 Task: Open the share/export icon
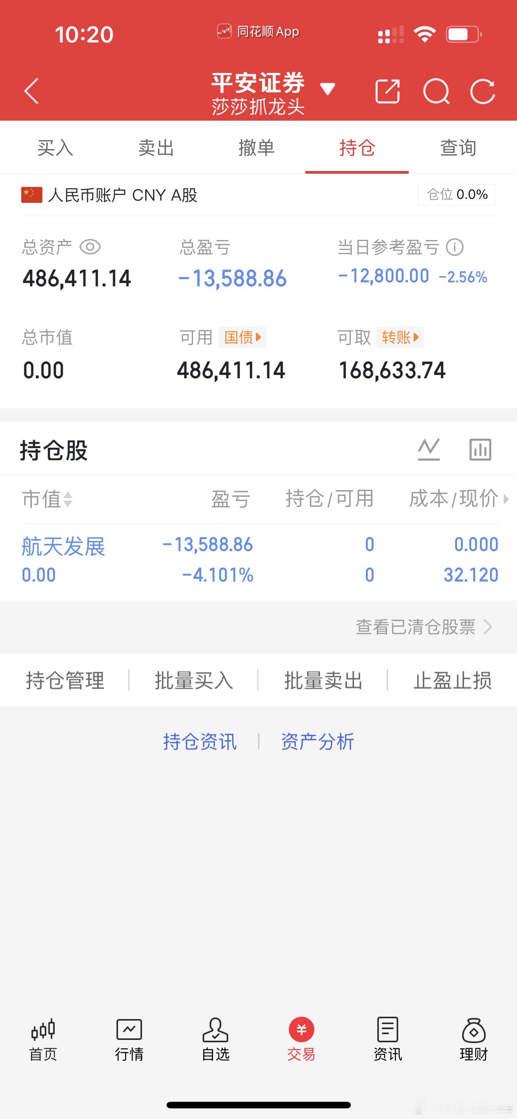point(388,91)
